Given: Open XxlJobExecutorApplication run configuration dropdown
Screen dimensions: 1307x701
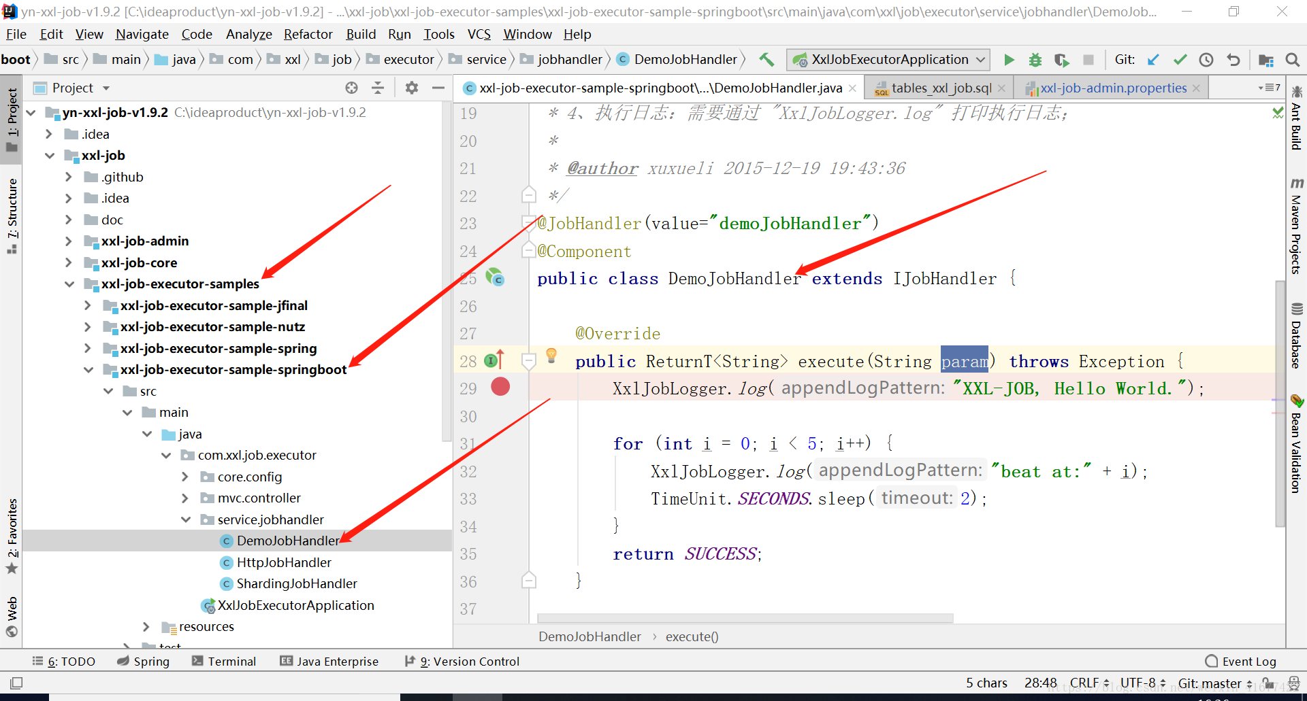Looking at the screenshot, I should 888,60.
